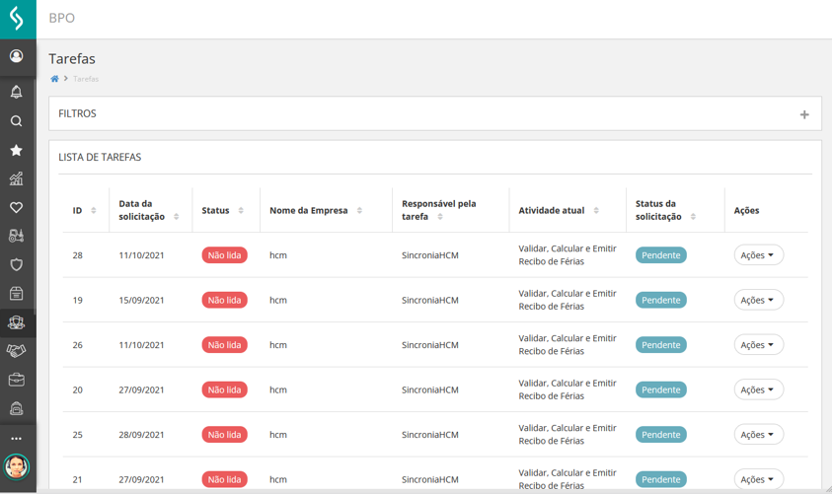
Task: Open the chart analytics sidebar icon
Action: (17, 178)
